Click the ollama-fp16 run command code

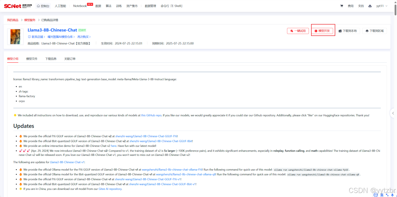click(x=311, y=170)
